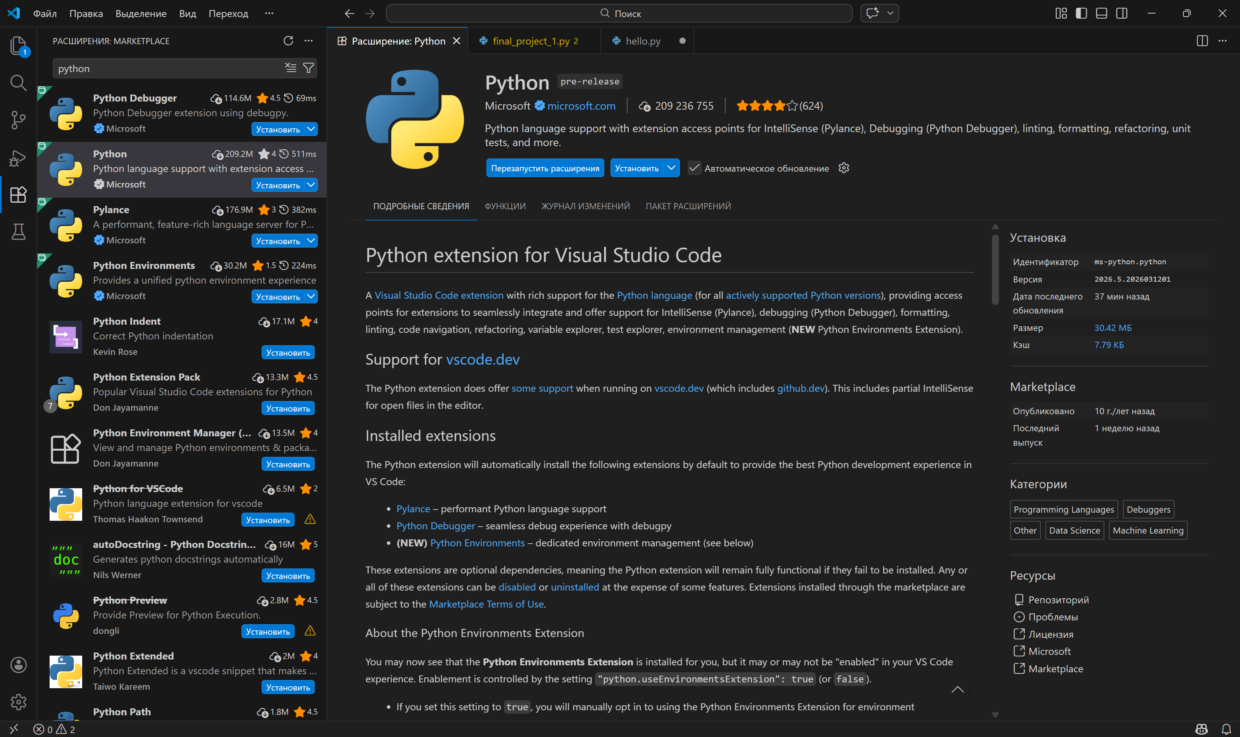Open the Source Control view

[18, 120]
